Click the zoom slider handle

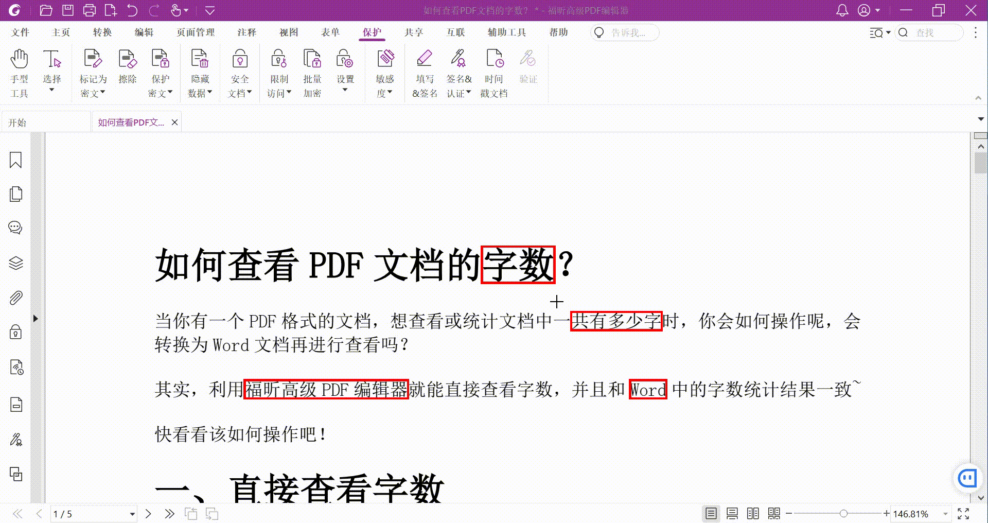coord(843,514)
